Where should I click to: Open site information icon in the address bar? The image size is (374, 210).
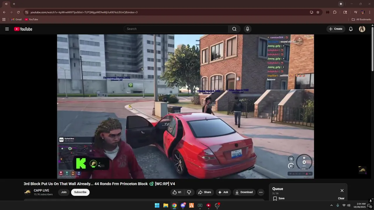pos(27,12)
